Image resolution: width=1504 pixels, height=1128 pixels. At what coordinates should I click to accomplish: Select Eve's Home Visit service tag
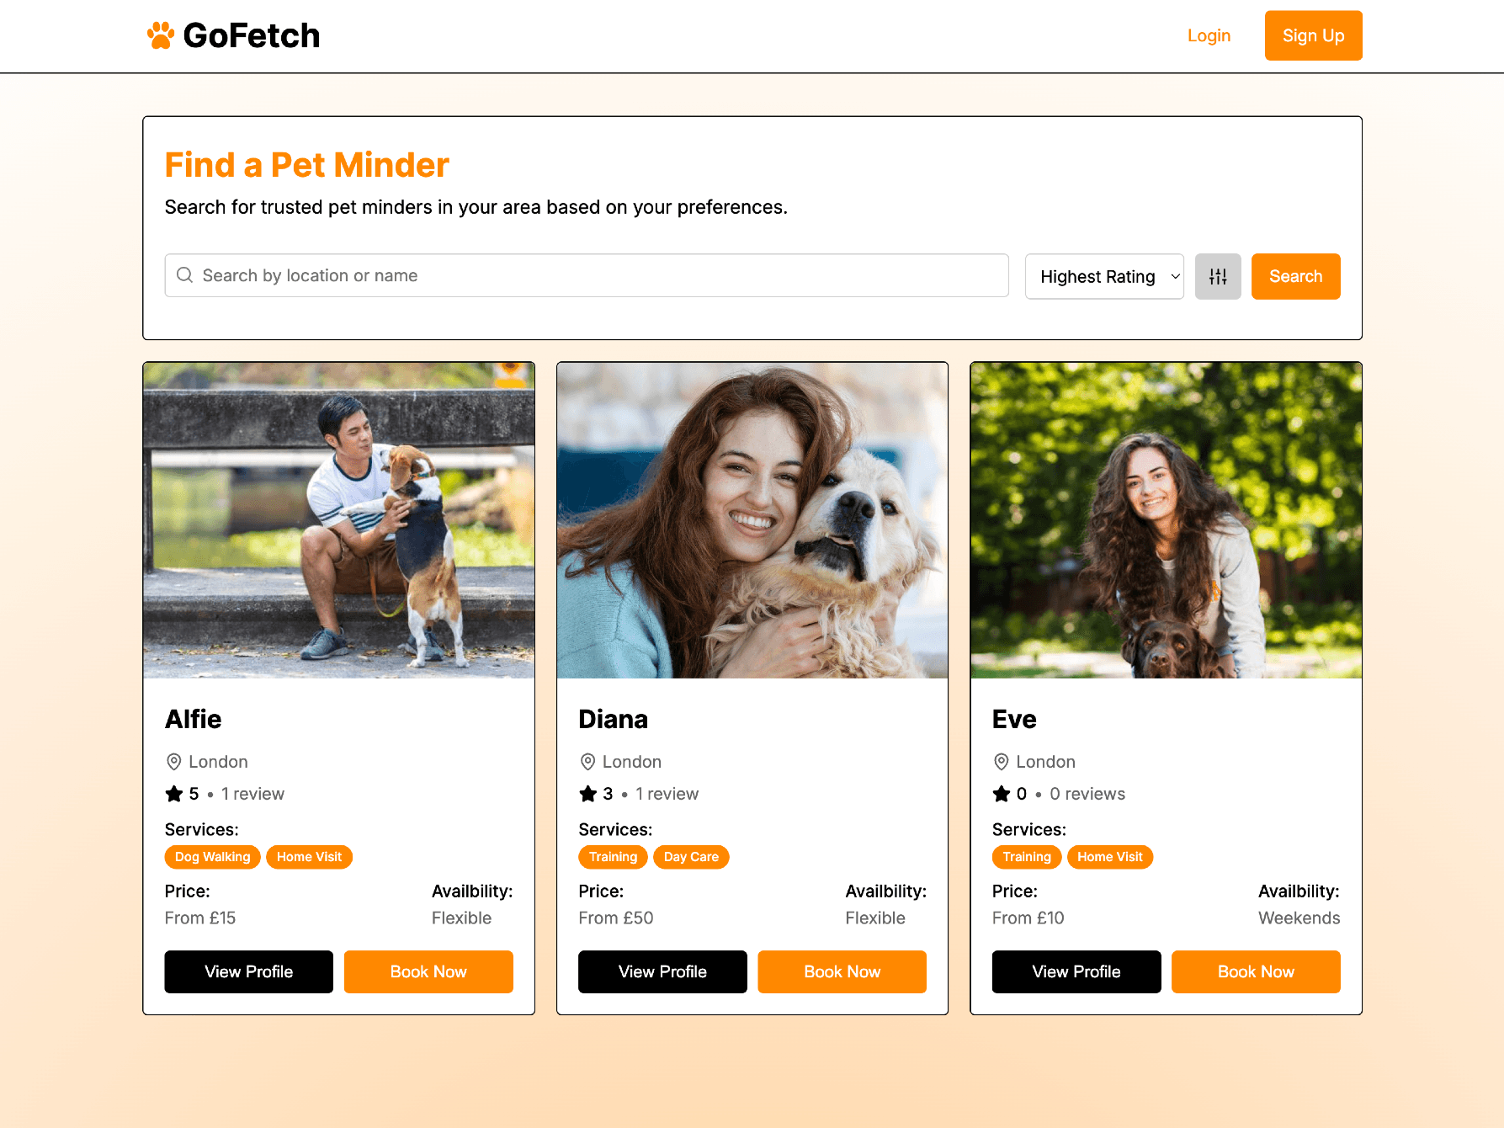[1110, 857]
